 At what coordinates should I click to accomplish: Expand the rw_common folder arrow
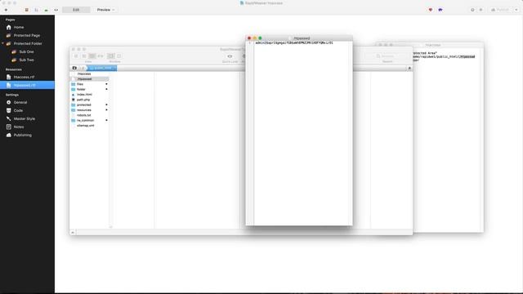(x=106, y=120)
